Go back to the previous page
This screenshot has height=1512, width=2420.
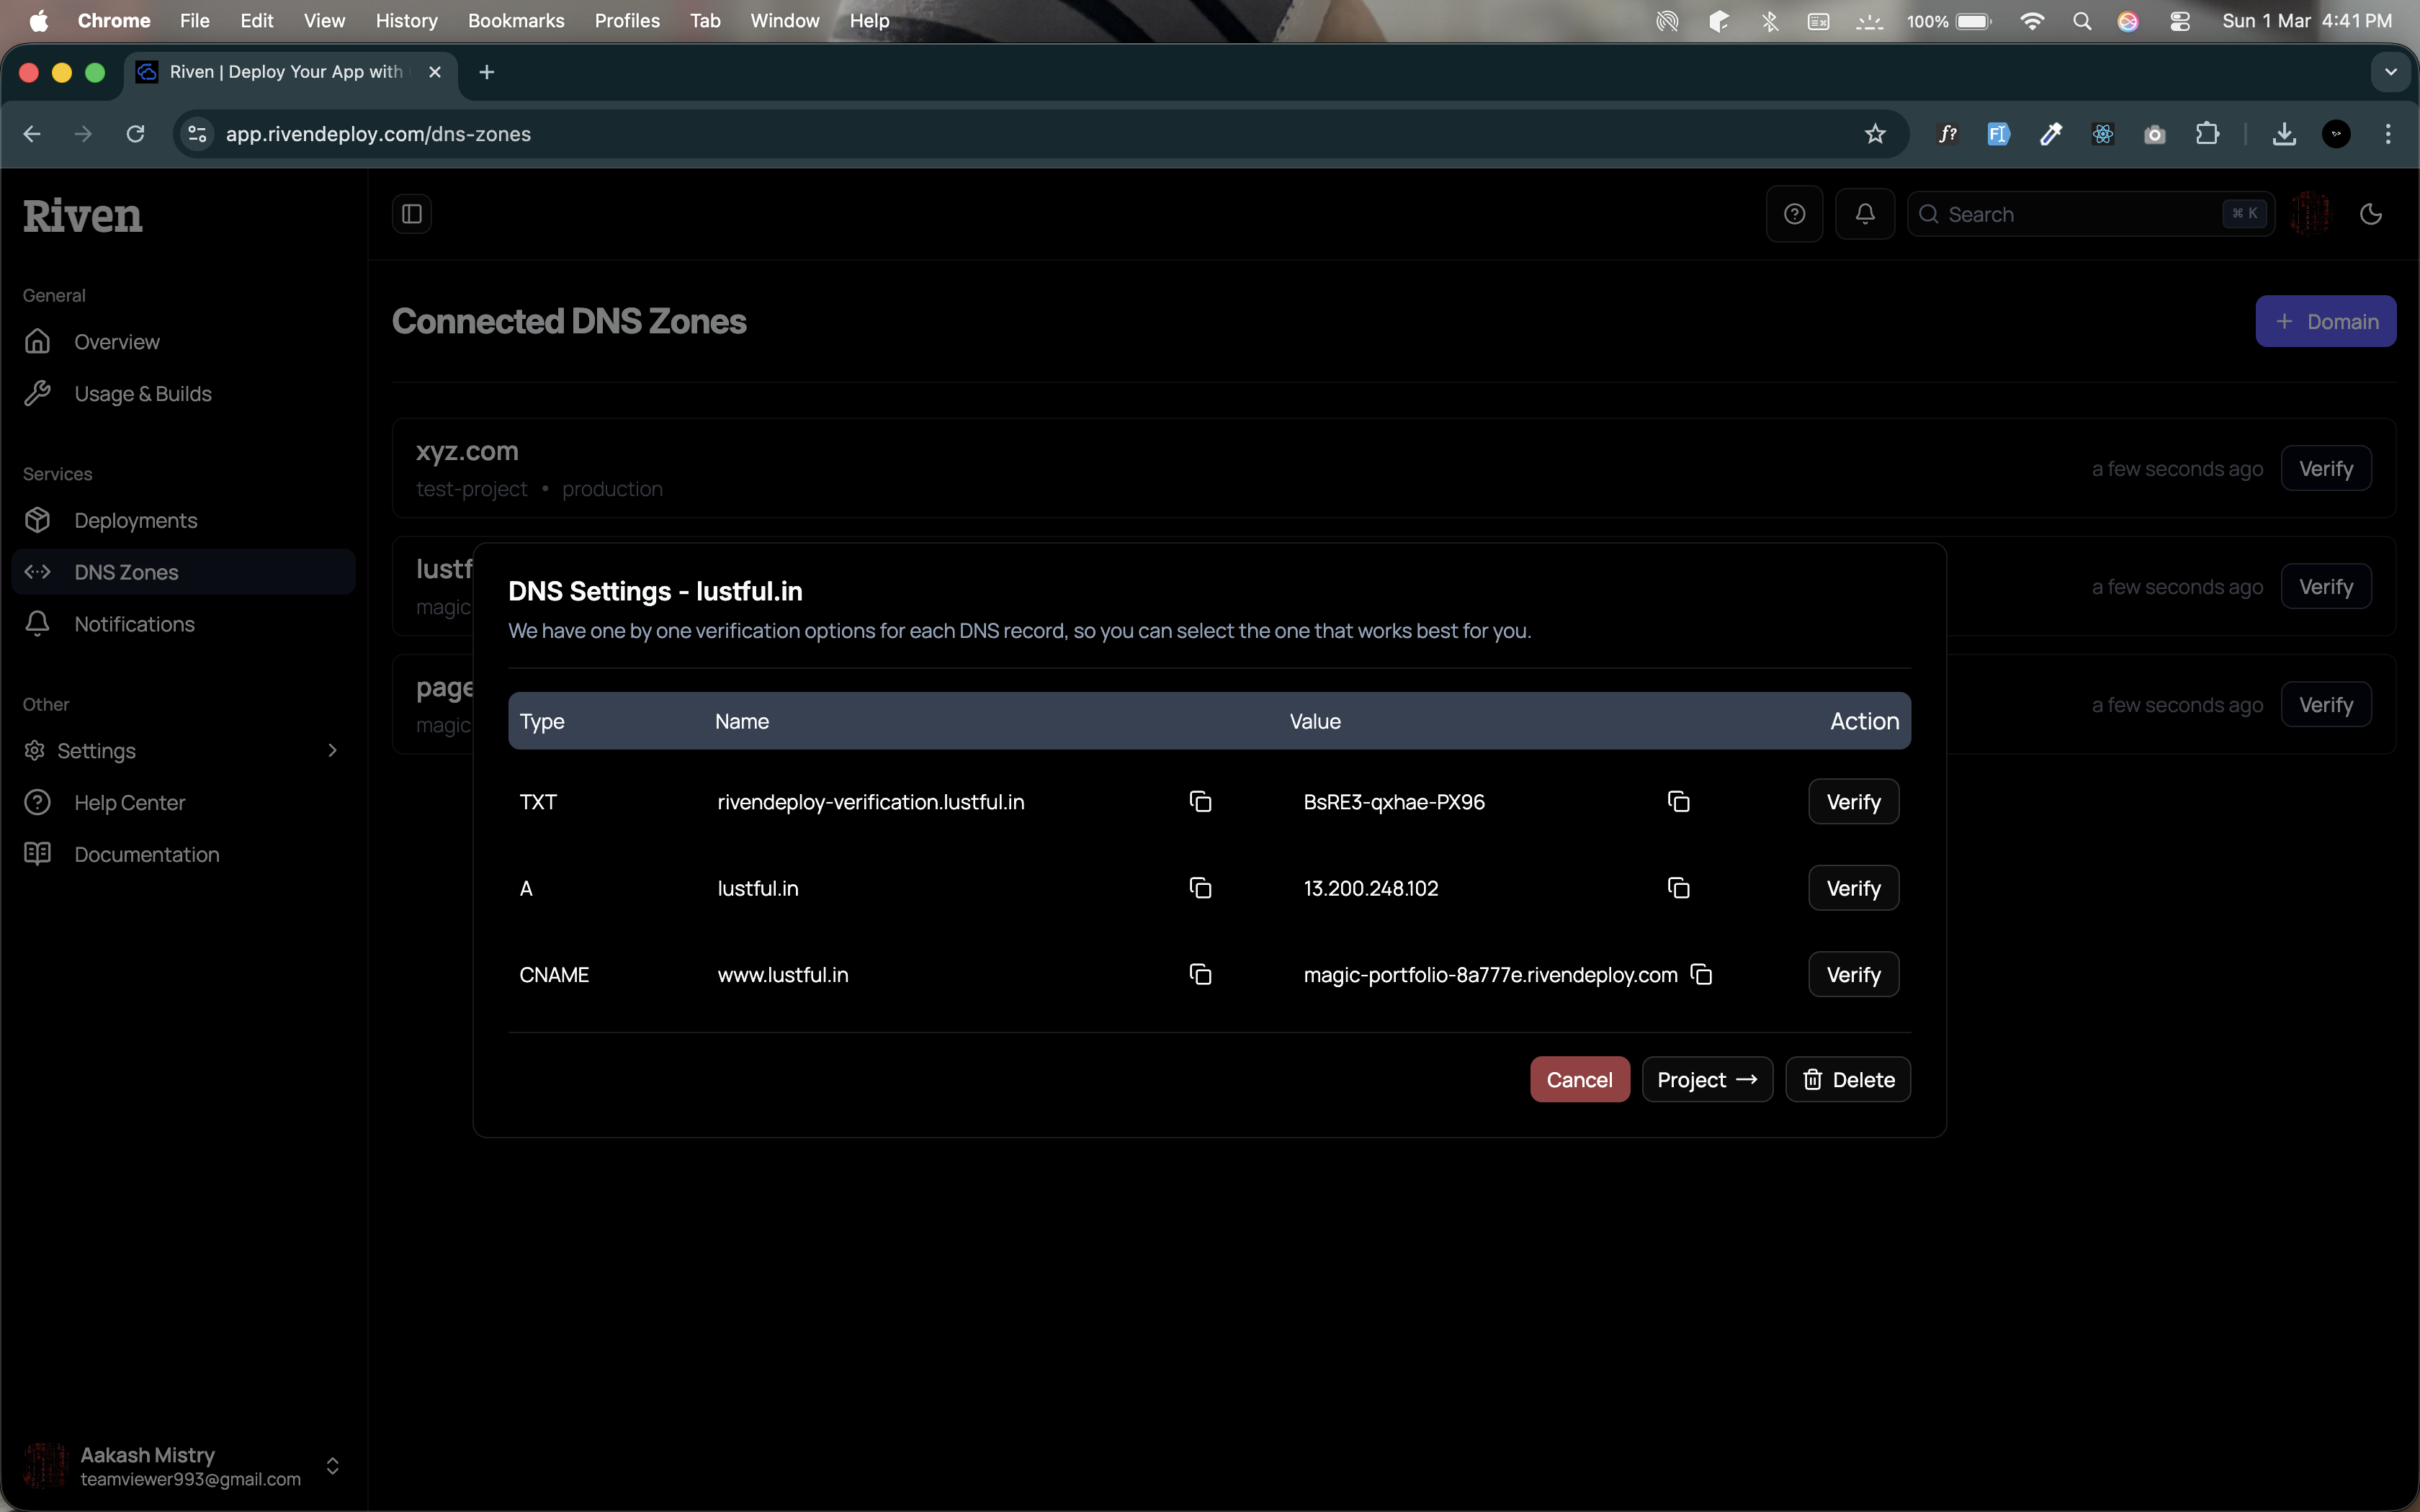32,134
